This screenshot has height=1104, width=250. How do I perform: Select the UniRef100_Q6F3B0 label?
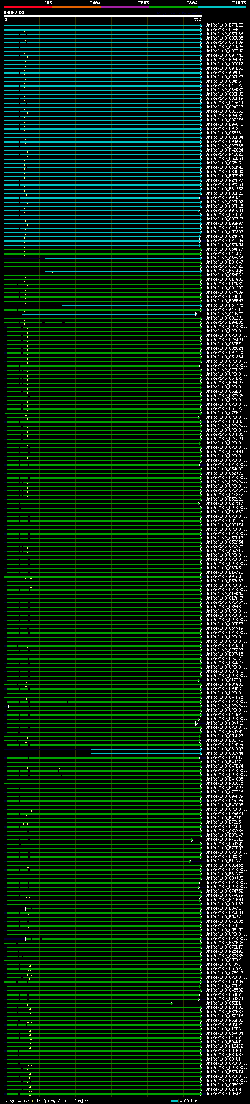[224, 133]
